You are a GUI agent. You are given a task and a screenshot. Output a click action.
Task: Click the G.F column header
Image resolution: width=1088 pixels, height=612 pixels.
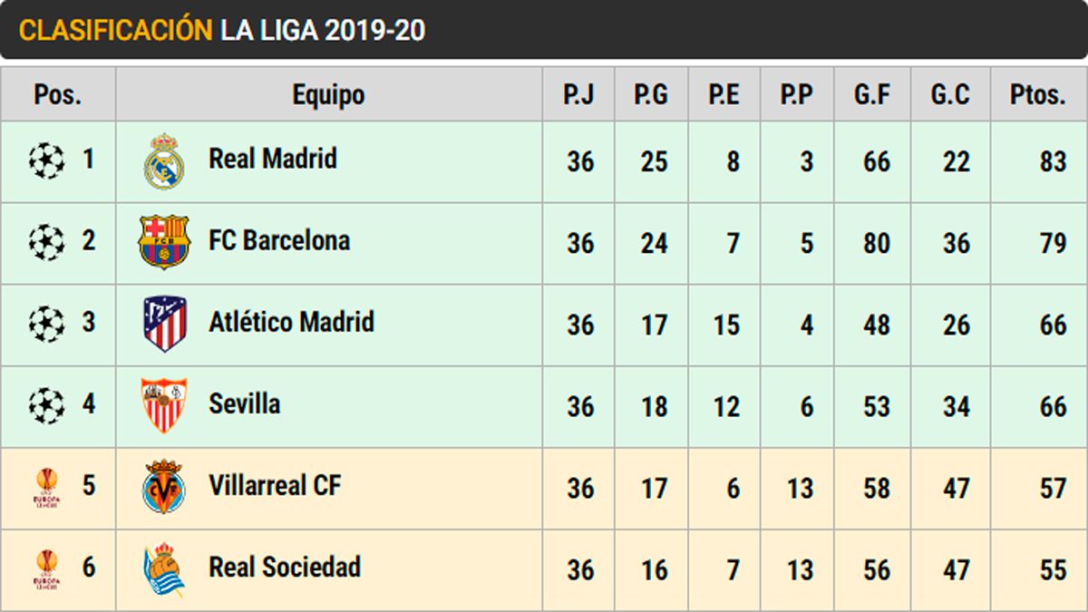pyautogui.click(x=872, y=94)
